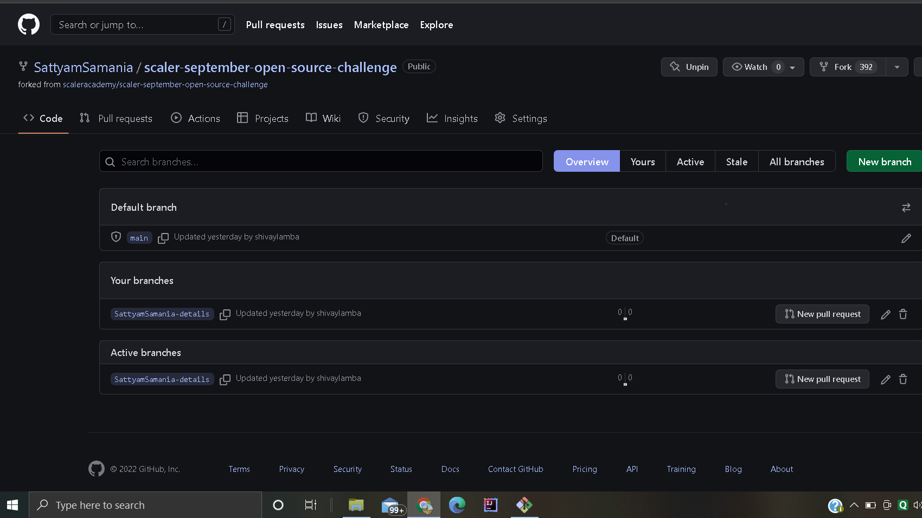922x518 pixels.
Task: Open the scaleracademy source repository link
Action: 165,85
